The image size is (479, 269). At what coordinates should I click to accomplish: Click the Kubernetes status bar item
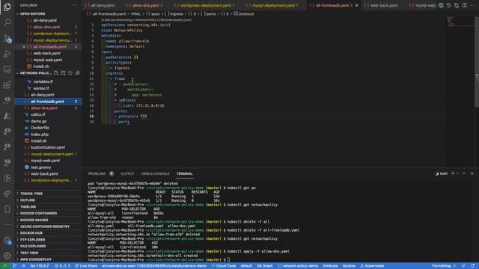(x=372, y=266)
